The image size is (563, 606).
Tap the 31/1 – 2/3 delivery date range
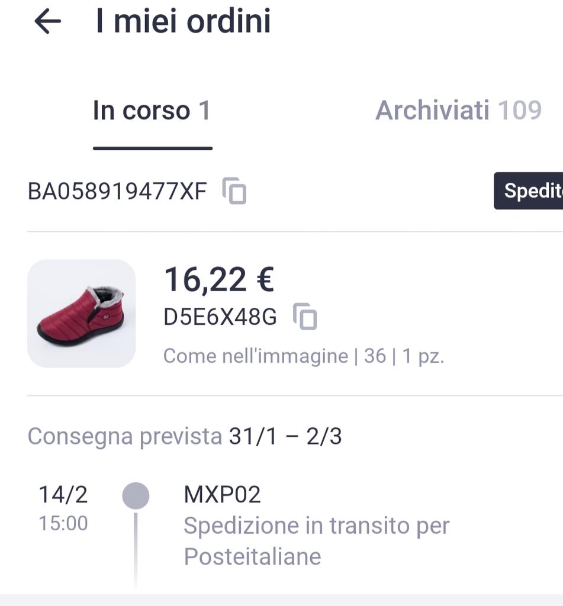pyautogui.click(x=285, y=436)
